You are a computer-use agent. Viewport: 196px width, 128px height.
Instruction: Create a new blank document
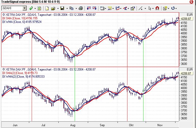pos(47,8)
